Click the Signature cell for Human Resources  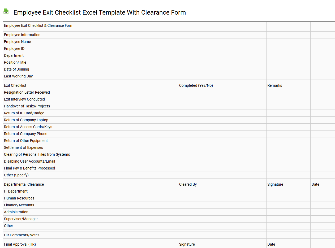pos(288,198)
